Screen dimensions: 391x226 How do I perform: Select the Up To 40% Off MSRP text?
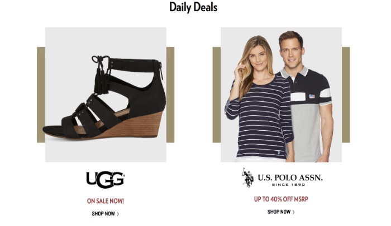coord(281,199)
